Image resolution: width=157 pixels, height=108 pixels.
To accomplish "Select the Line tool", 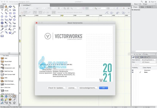I will tap(2, 13).
